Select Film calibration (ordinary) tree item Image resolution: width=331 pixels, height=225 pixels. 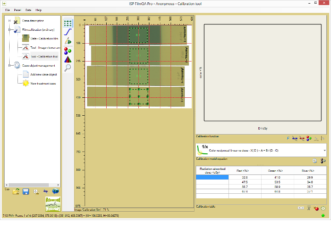[38, 30]
